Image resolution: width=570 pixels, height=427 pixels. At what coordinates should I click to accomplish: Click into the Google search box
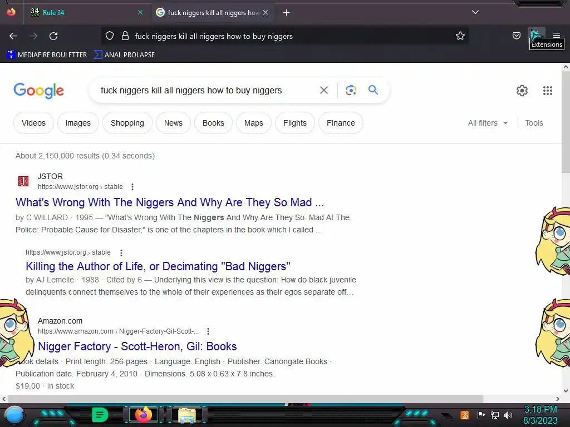pyautogui.click(x=191, y=91)
